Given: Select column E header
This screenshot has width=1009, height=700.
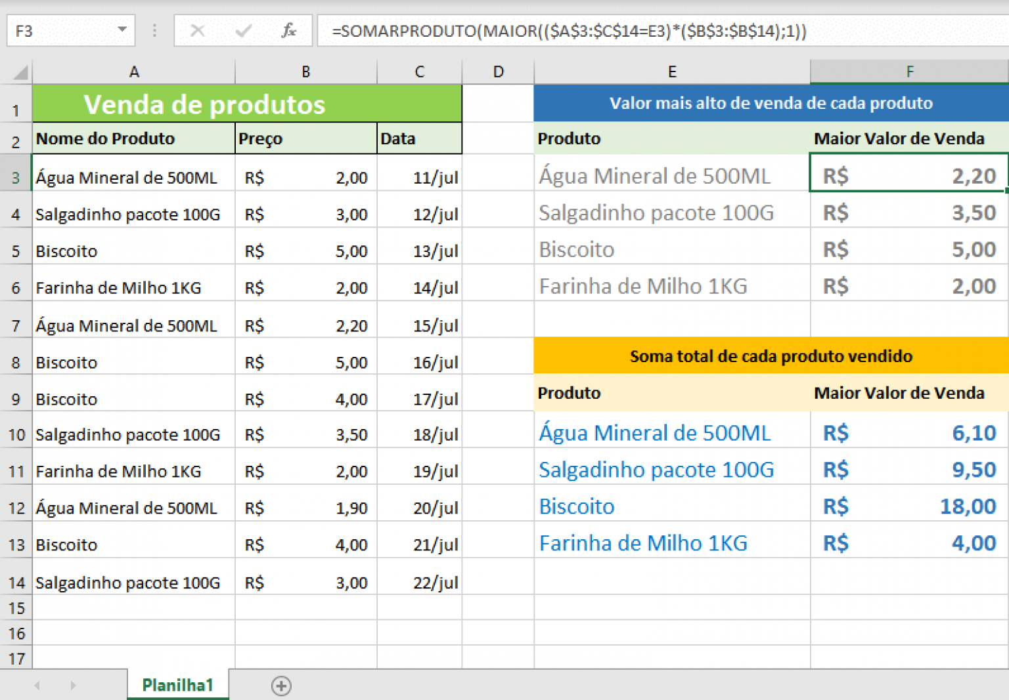Looking at the screenshot, I should tap(672, 72).
